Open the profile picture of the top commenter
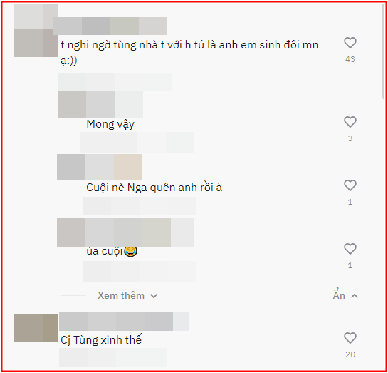Viewport: 388px width, 373px height. [36, 31]
